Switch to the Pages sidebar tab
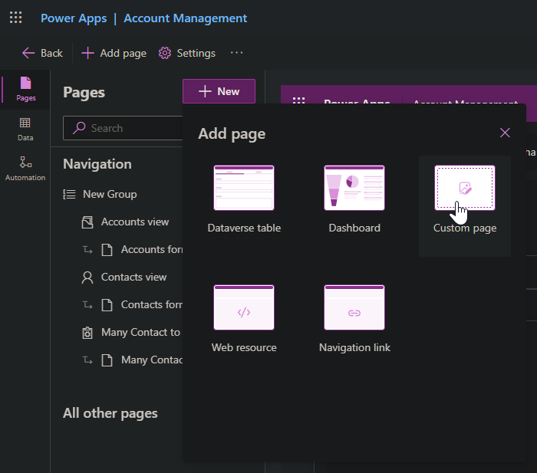 pyautogui.click(x=25, y=90)
